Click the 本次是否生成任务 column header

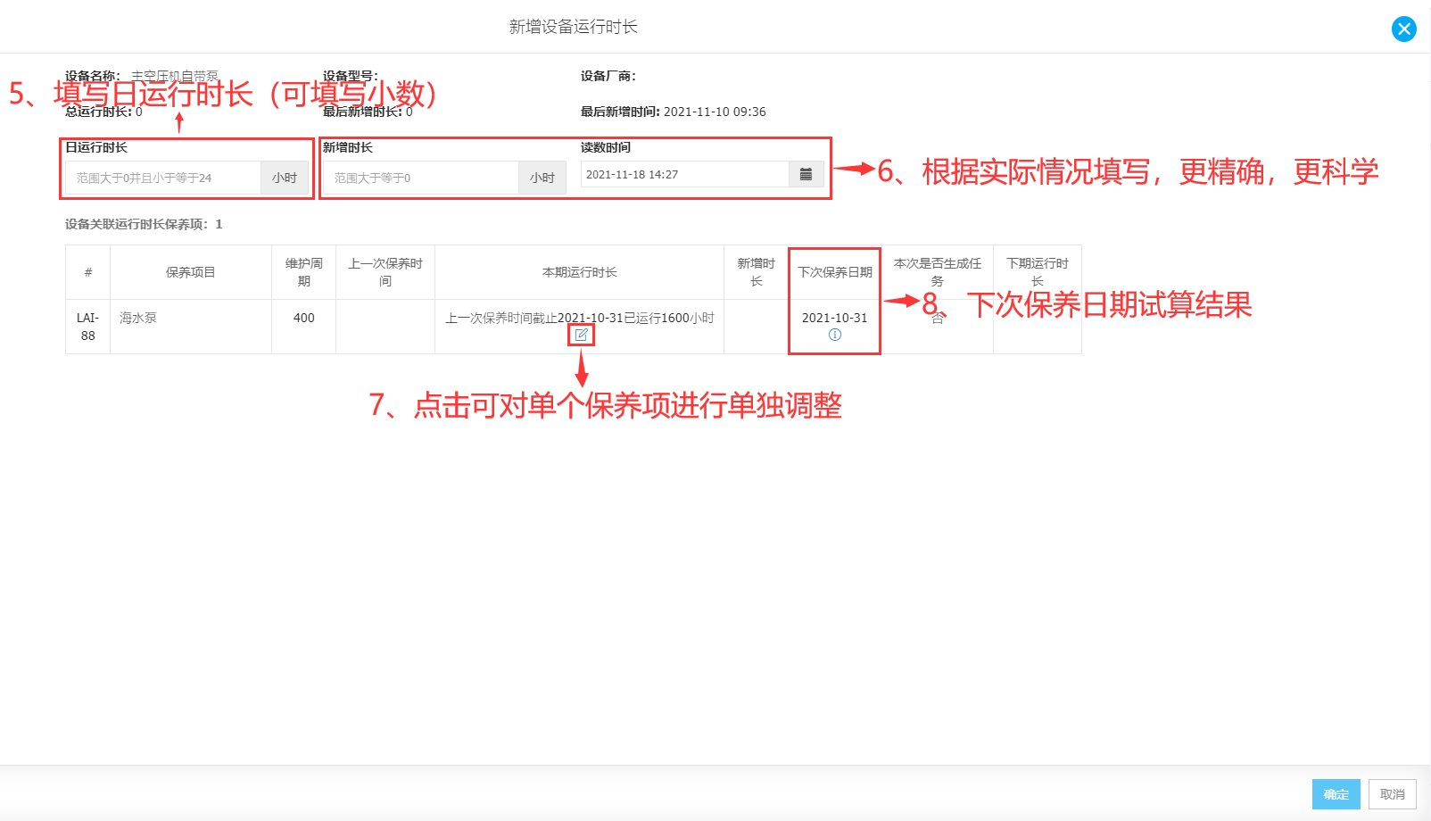pos(938,272)
